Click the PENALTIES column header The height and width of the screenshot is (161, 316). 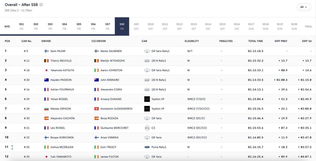pyautogui.click(x=226, y=41)
